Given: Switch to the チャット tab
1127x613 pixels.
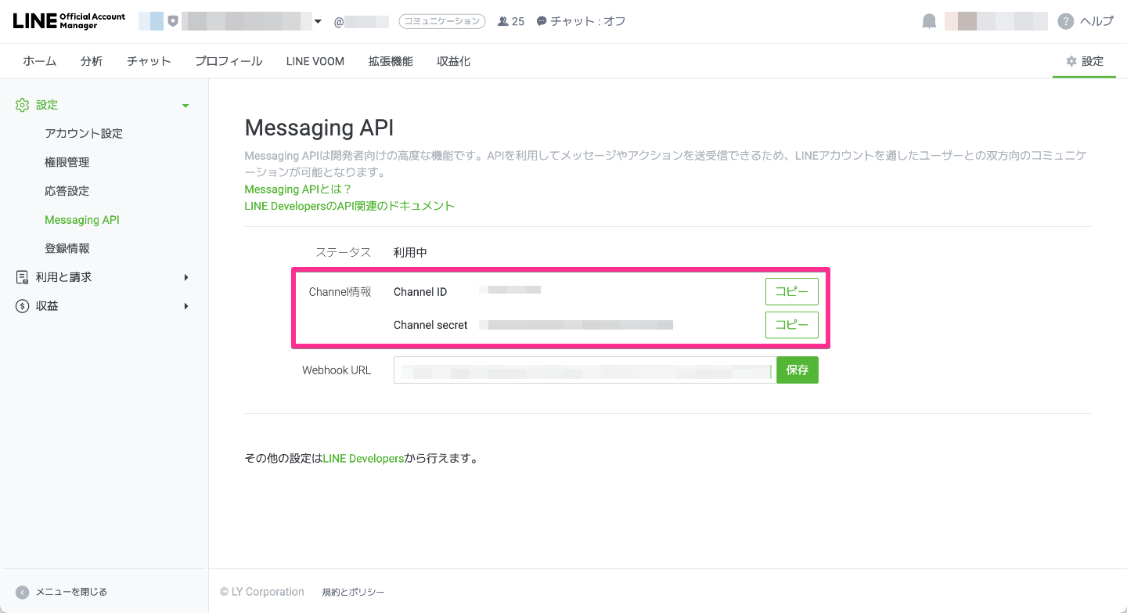Looking at the screenshot, I should click(x=149, y=61).
